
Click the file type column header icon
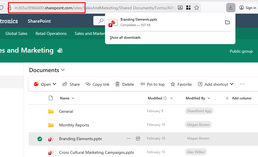pos(51,98)
